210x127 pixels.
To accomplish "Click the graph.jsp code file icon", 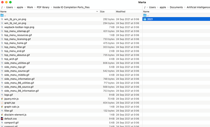I will coord(2,103).
